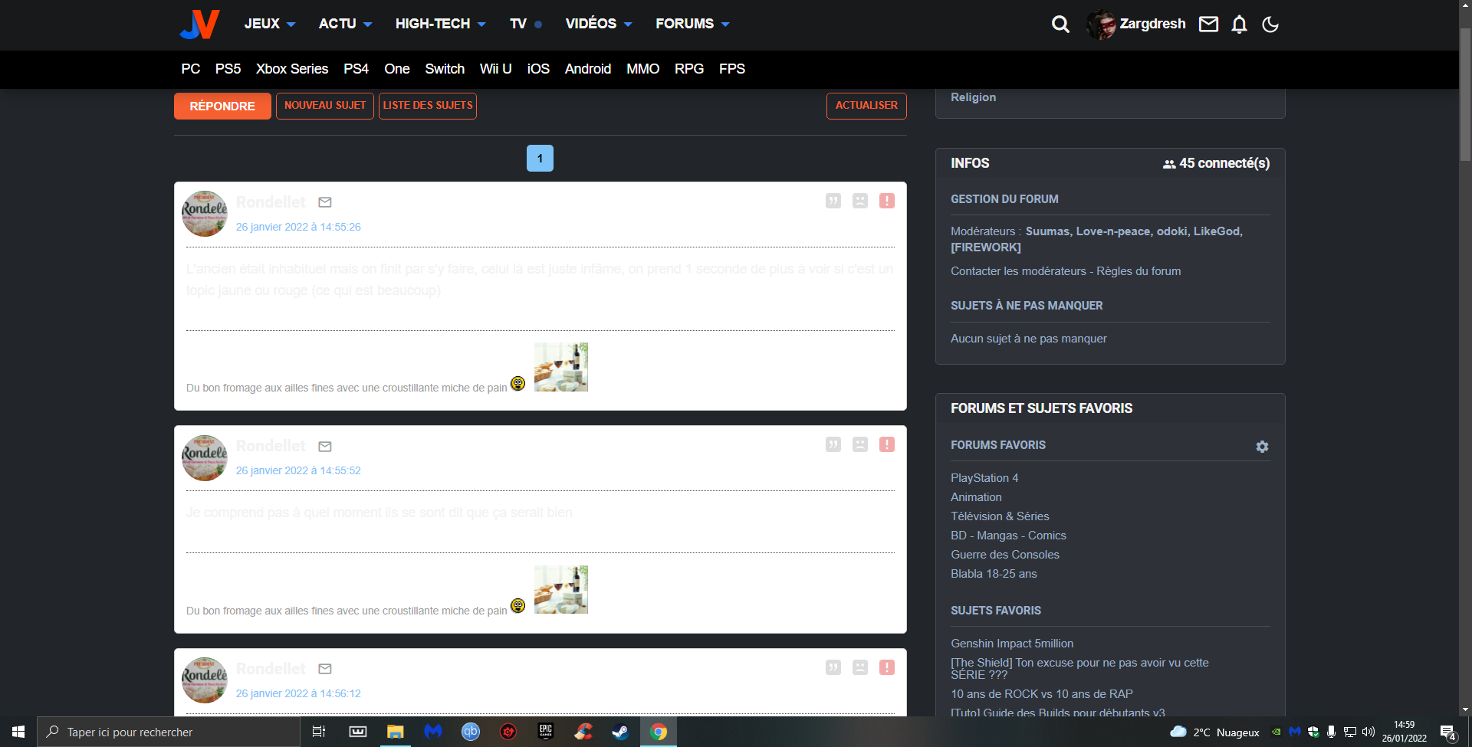Open File Explorer from taskbar
Screen dimensions: 1472x747
[x=395, y=732]
